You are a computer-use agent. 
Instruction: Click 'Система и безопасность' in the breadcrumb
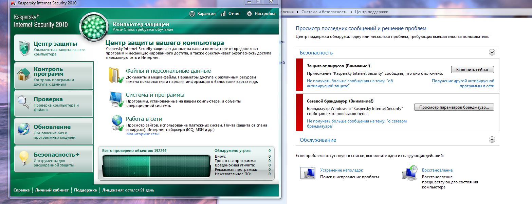pyautogui.click(x=325, y=12)
